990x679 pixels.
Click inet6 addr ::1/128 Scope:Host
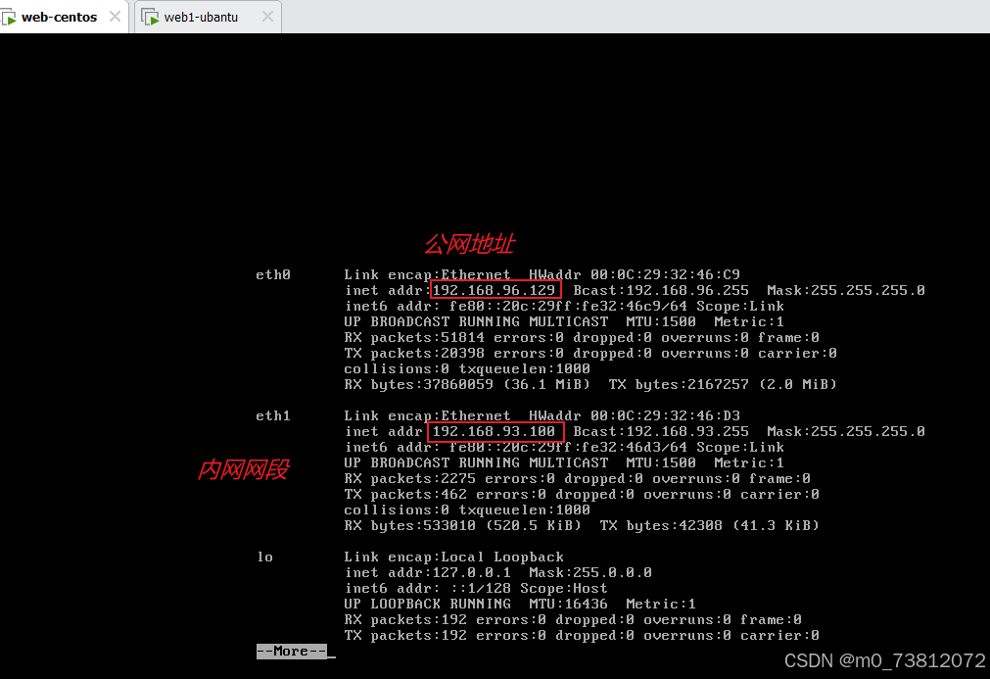pos(476,588)
